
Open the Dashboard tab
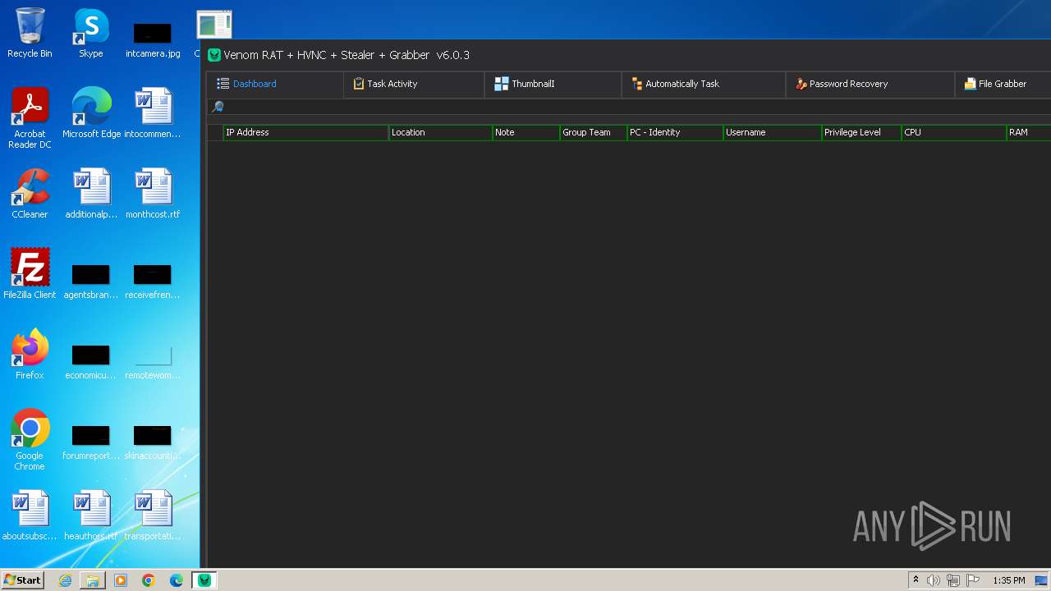[274, 84]
